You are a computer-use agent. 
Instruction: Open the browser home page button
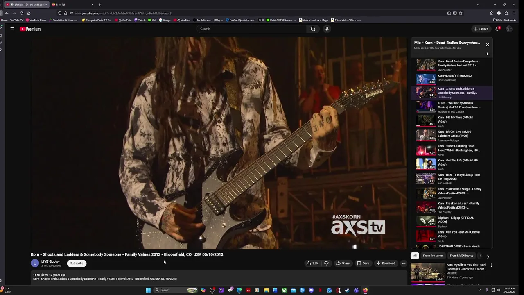29,13
